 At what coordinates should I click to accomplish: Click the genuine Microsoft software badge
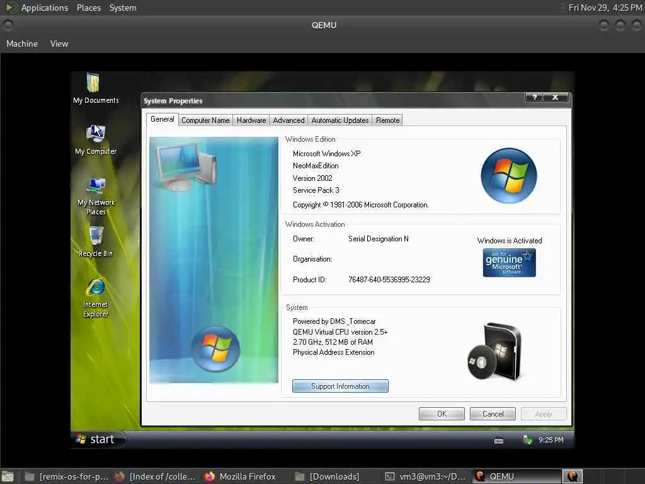[x=509, y=263]
